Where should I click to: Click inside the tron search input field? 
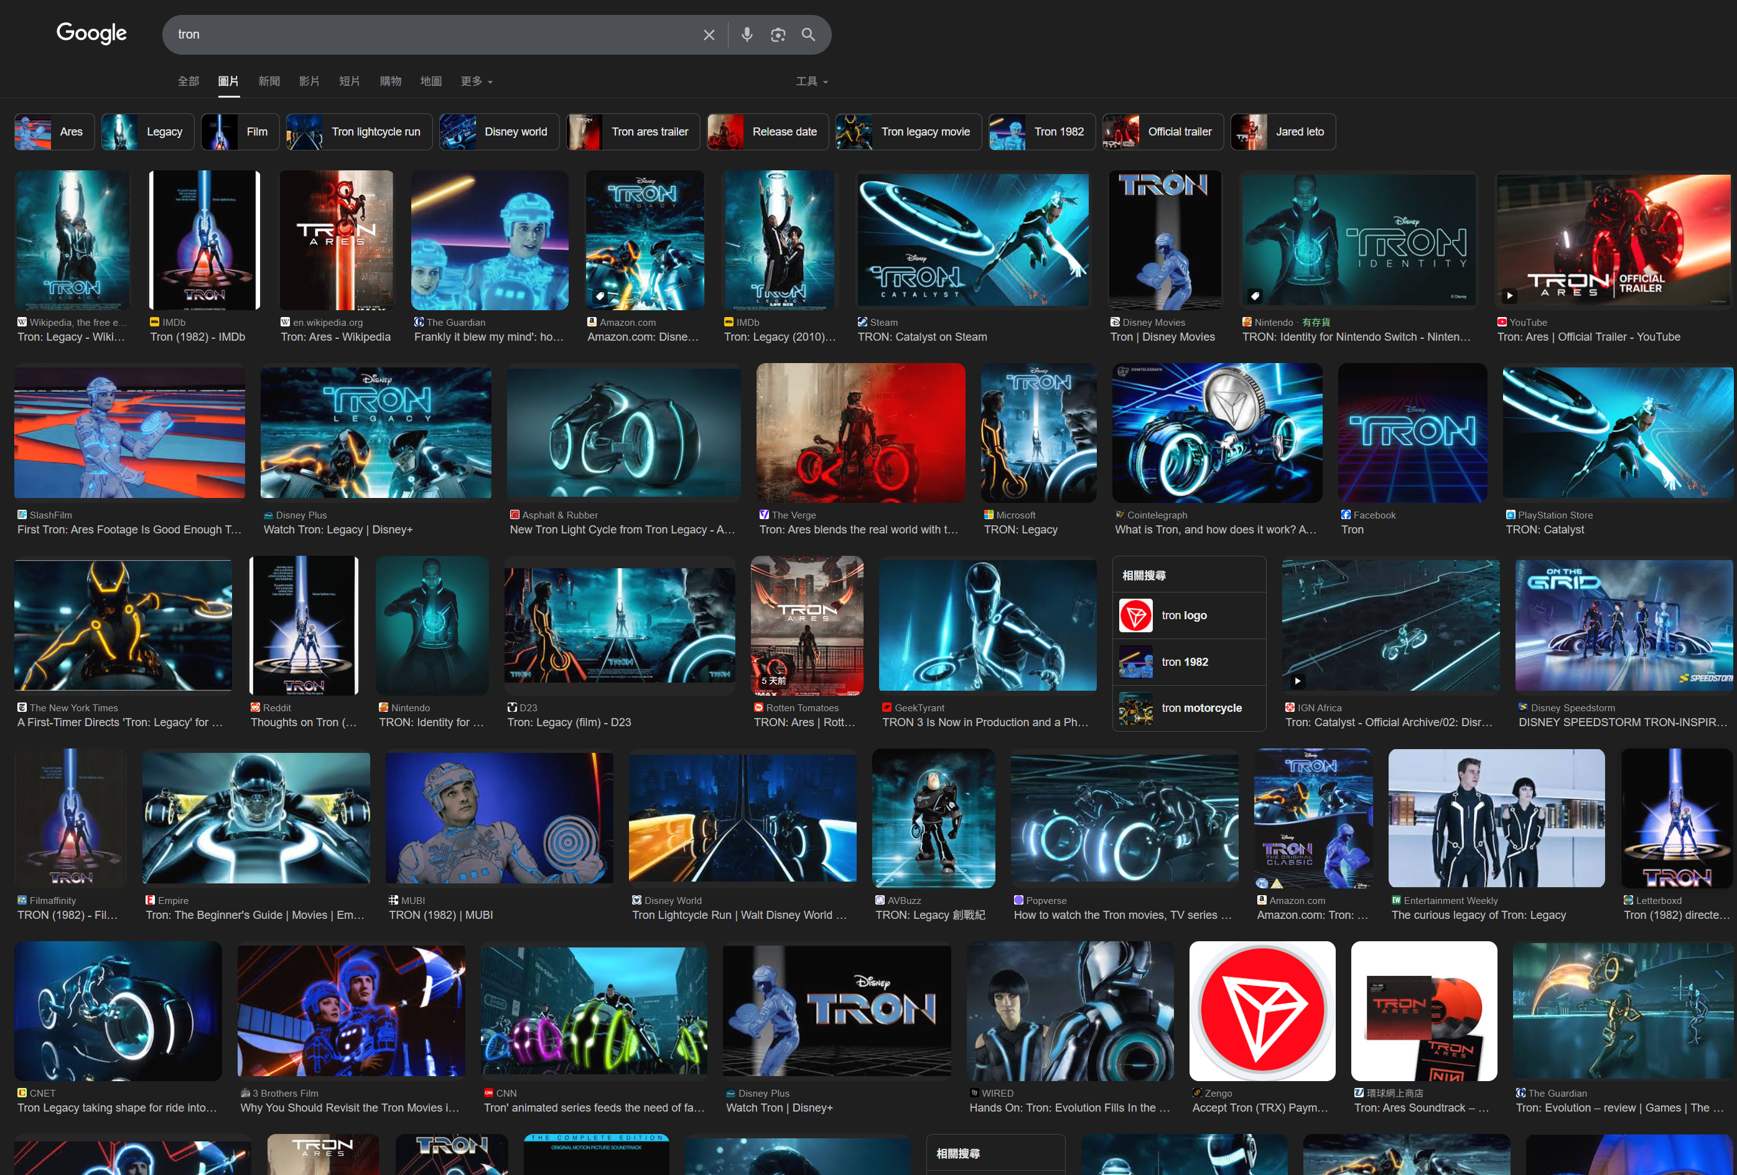point(434,34)
